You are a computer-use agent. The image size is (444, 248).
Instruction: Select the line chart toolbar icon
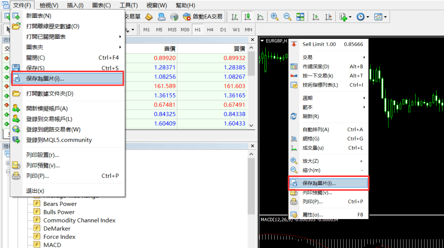point(260,17)
